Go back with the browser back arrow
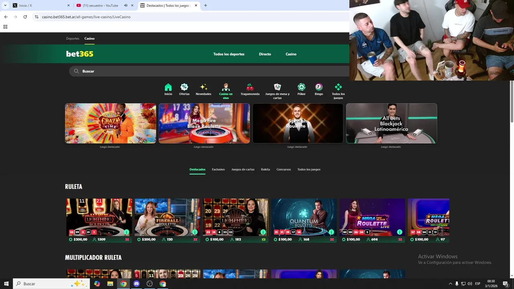 [6, 17]
